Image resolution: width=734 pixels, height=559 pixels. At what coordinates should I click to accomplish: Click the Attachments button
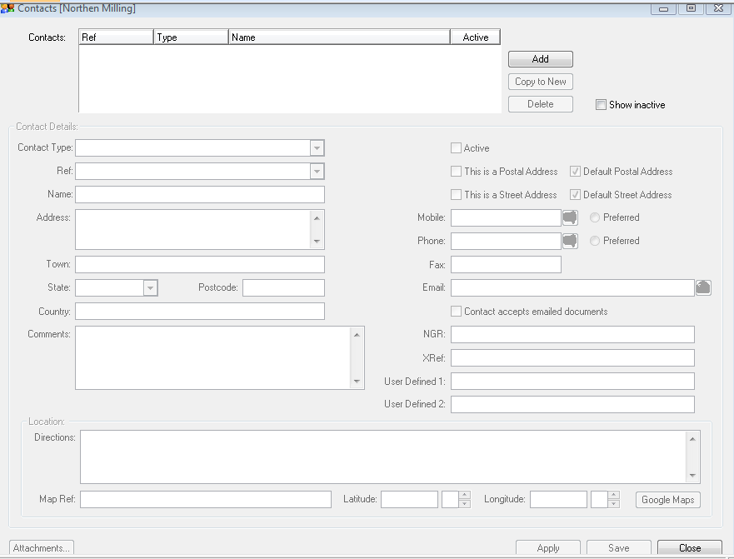42,548
